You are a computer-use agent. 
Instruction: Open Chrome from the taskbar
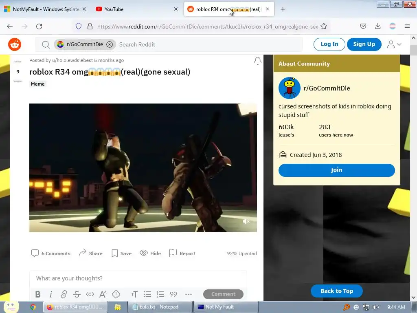point(33,307)
